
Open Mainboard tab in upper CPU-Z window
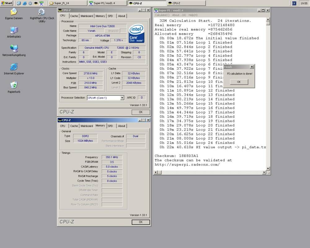click(86, 16)
